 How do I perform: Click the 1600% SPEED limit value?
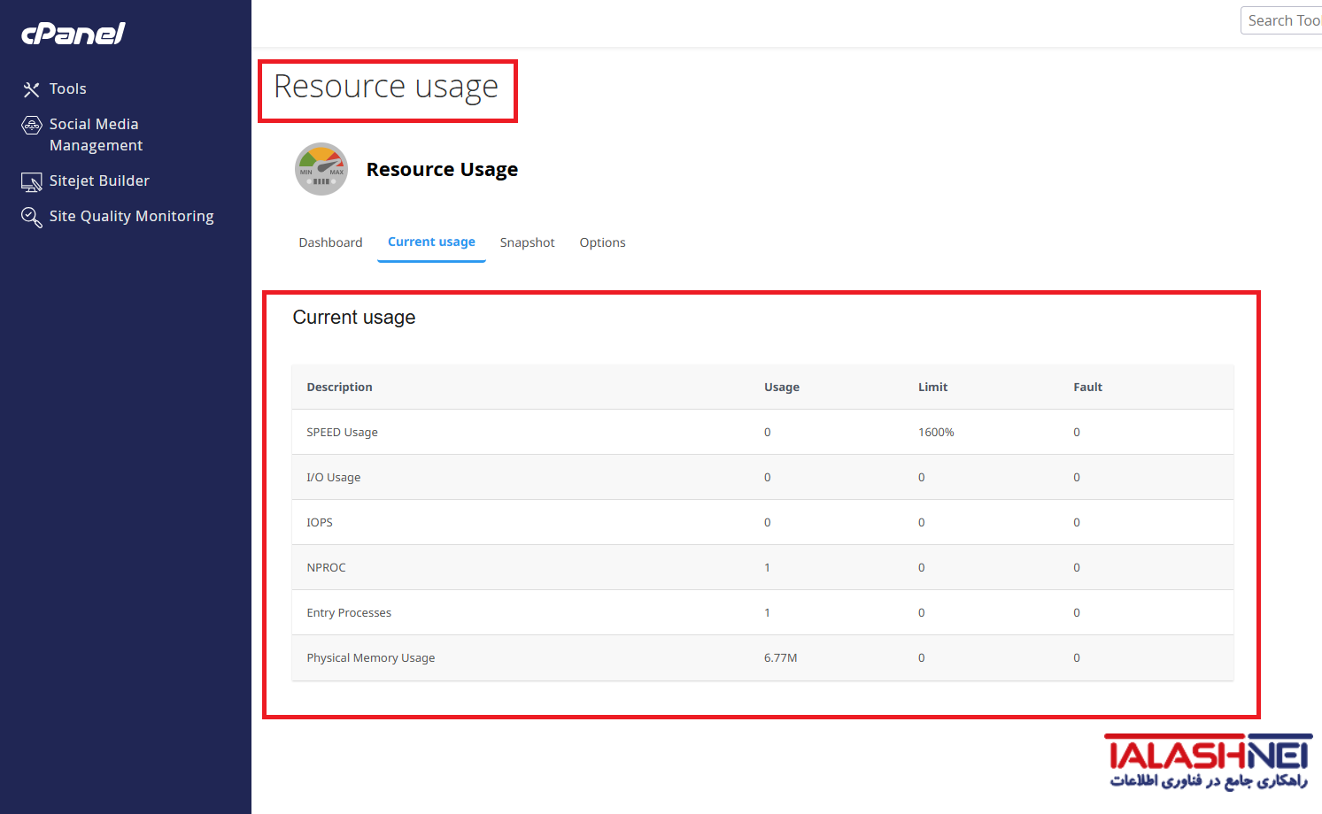[x=936, y=432]
